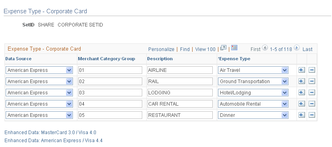332x147 pixels.
Task: Click the Description field containing LODGING
Action: tap(180, 92)
